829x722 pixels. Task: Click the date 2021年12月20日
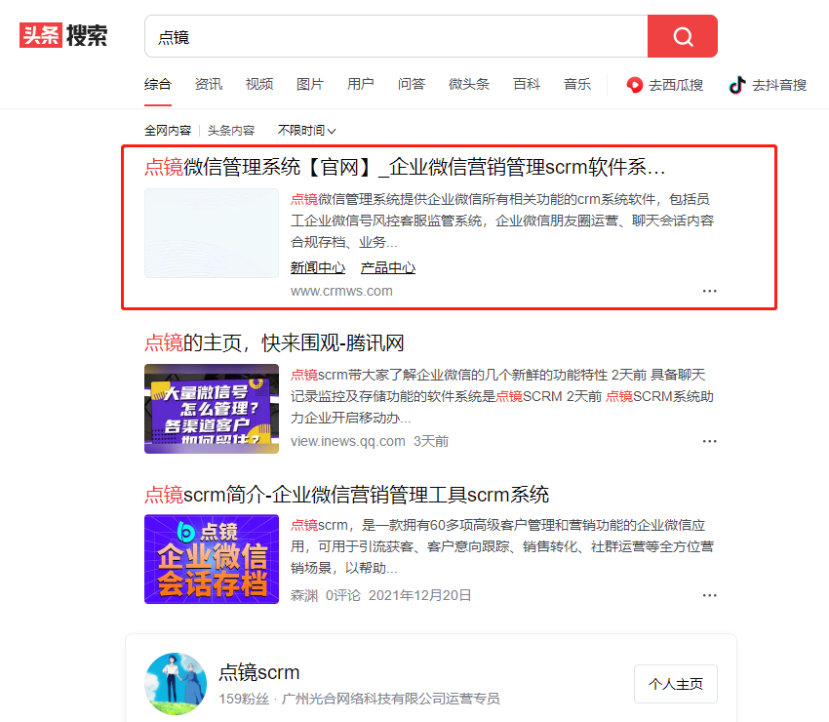click(x=419, y=595)
